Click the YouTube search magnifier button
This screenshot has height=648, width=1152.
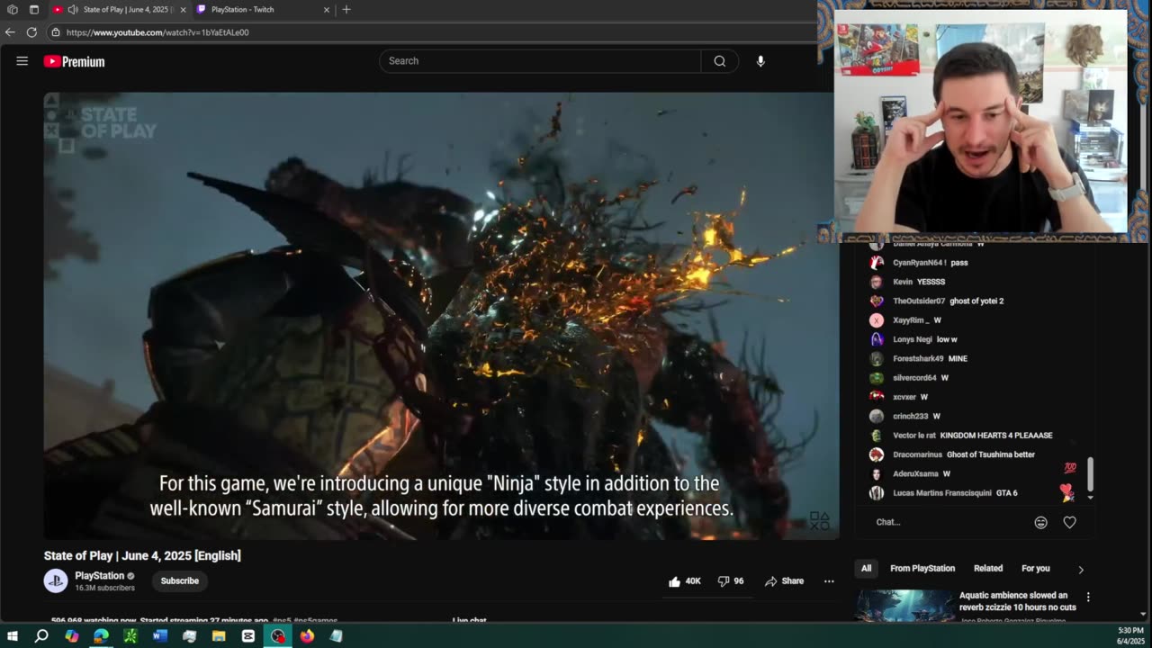[x=719, y=61]
